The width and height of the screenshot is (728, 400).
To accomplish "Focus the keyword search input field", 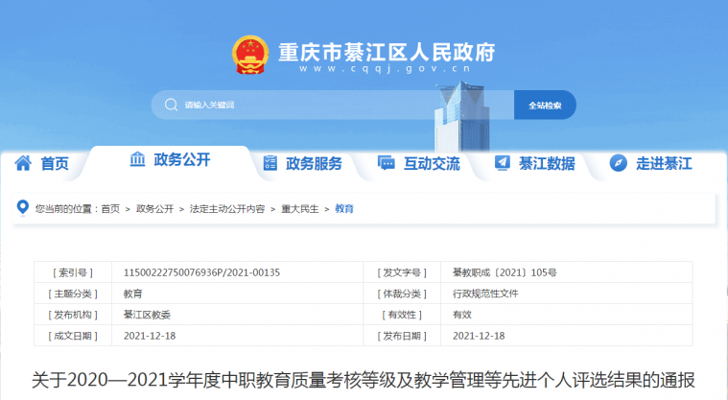I will click(336, 105).
